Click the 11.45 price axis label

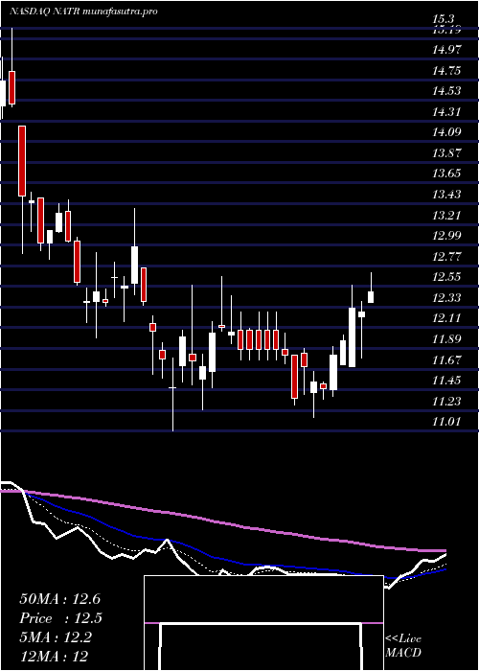tap(446, 380)
